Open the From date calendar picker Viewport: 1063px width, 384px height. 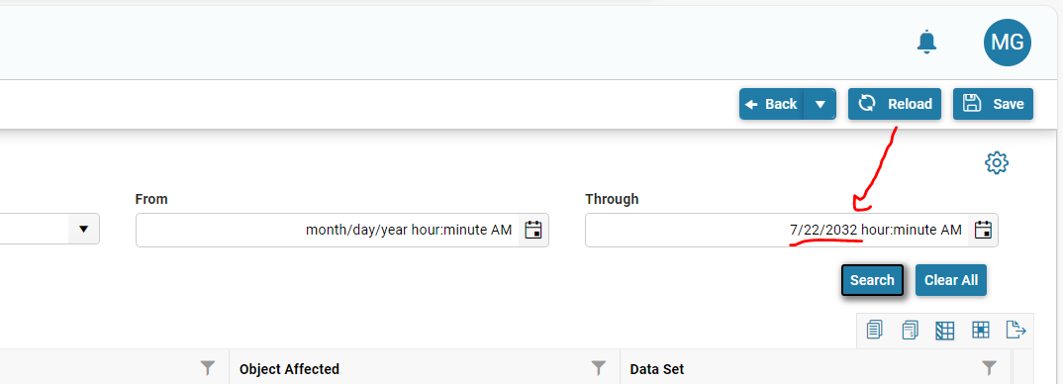pyautogui.click(x=533, y=230)
